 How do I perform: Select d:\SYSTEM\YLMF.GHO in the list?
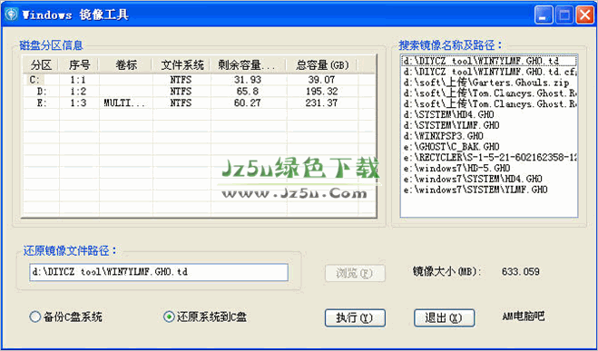pyautogui.click(x=489, y=125)
